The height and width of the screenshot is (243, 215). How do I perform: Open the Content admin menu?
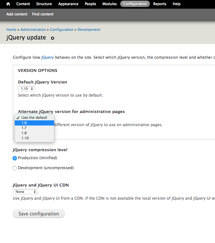(23, 4)
